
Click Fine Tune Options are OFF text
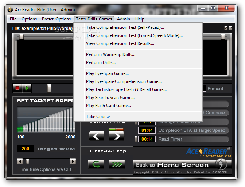tap(46, 169)
